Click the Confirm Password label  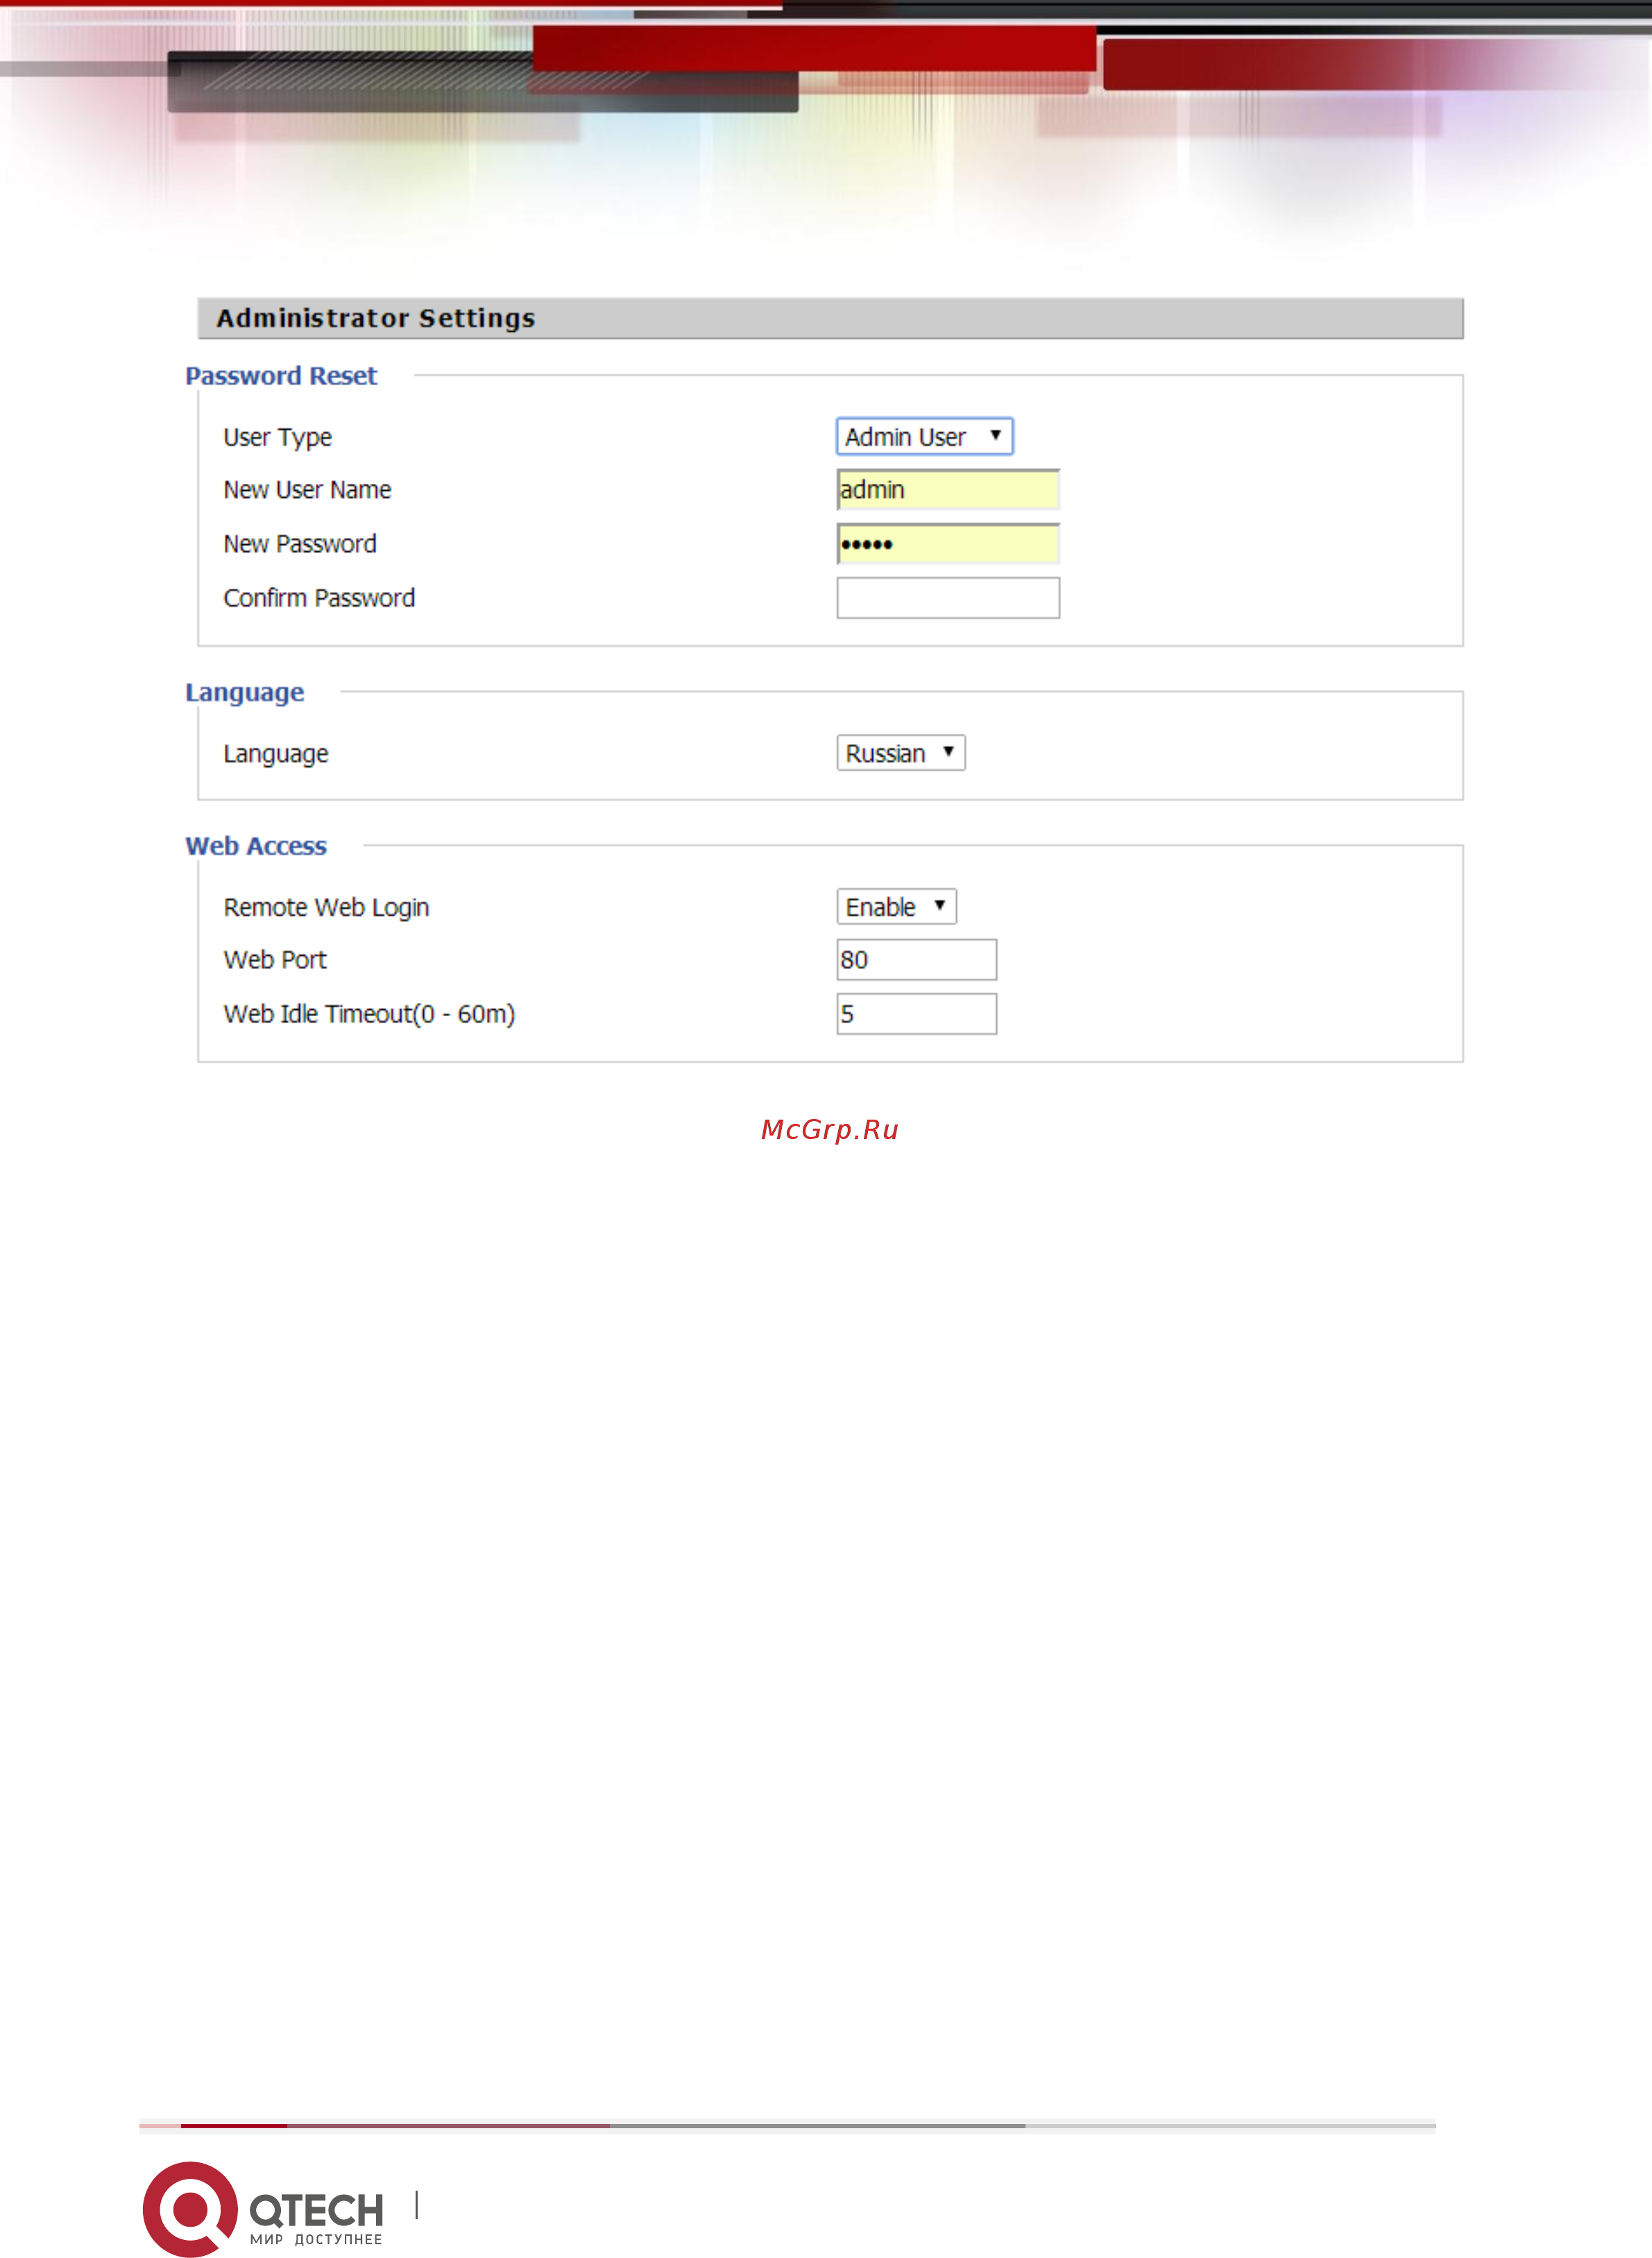pos(319,597)
